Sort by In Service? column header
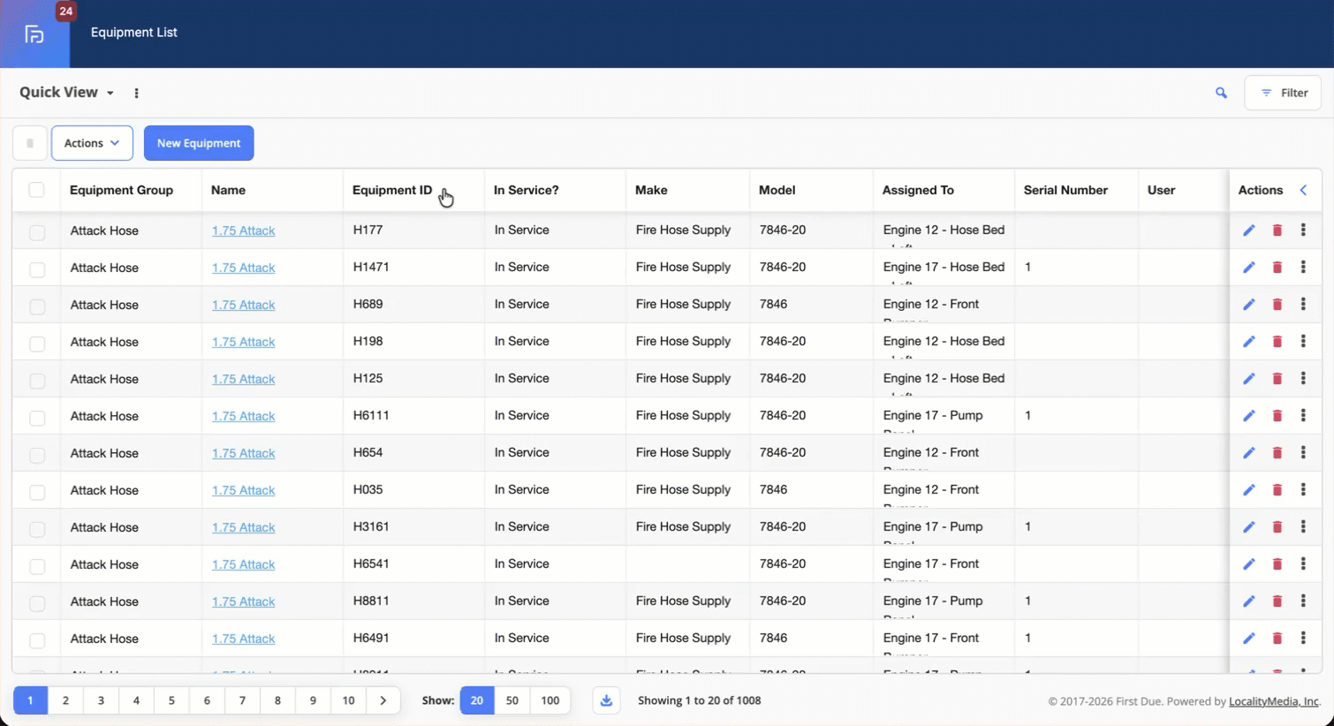1334x726 pixels. (527, 190)
